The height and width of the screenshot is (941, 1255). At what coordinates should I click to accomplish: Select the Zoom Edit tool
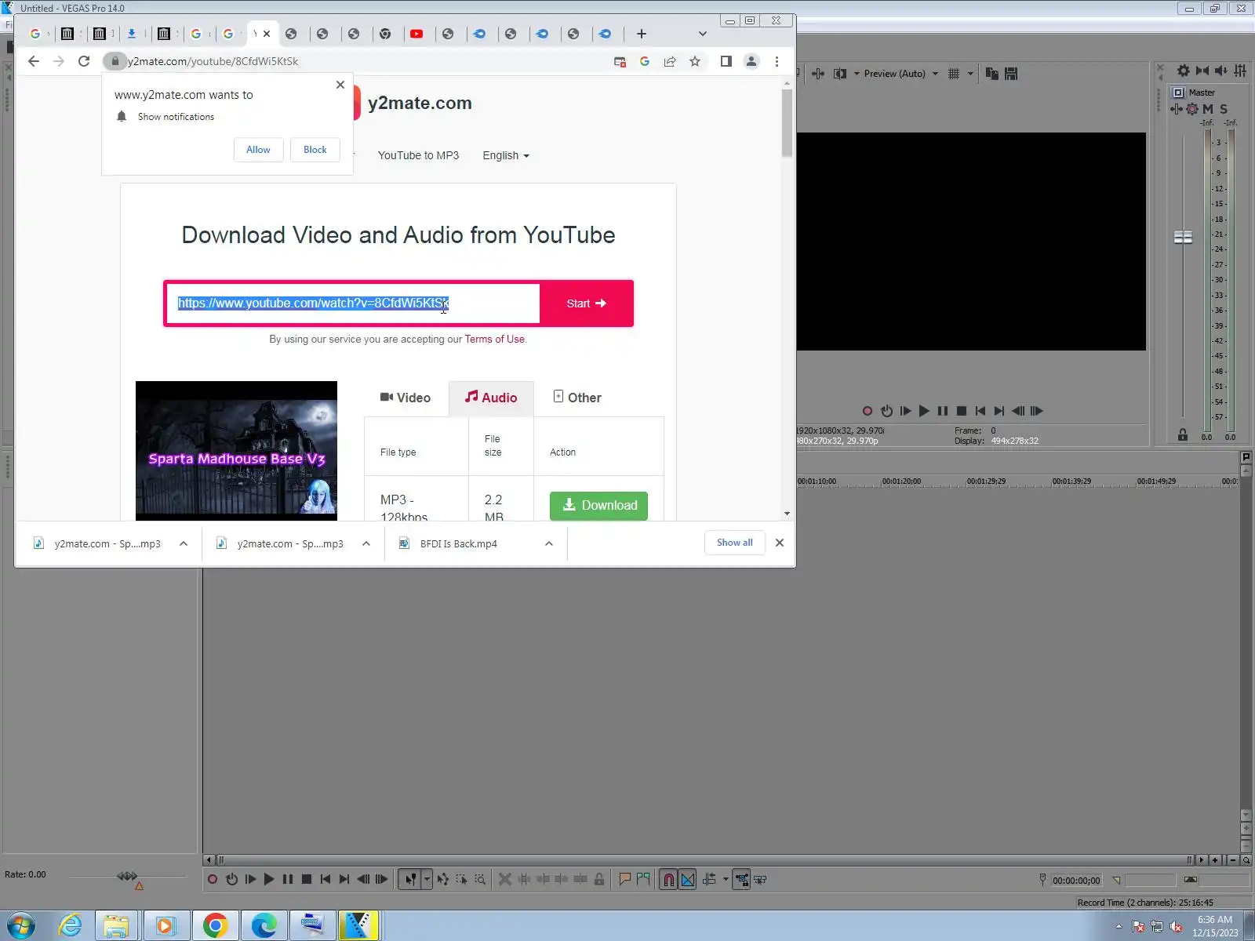tap(480, 880)
